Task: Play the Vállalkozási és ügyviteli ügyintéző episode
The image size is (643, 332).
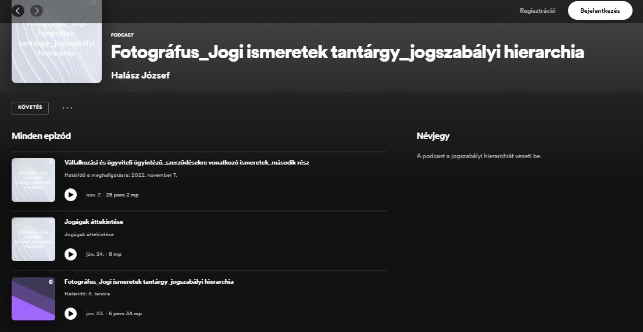Action: tap(70, 195)
